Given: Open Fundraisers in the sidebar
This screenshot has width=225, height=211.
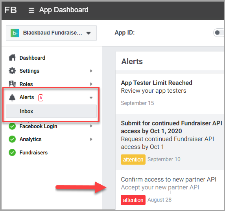Looking at the screenshot, I should (x=33, y=152).
